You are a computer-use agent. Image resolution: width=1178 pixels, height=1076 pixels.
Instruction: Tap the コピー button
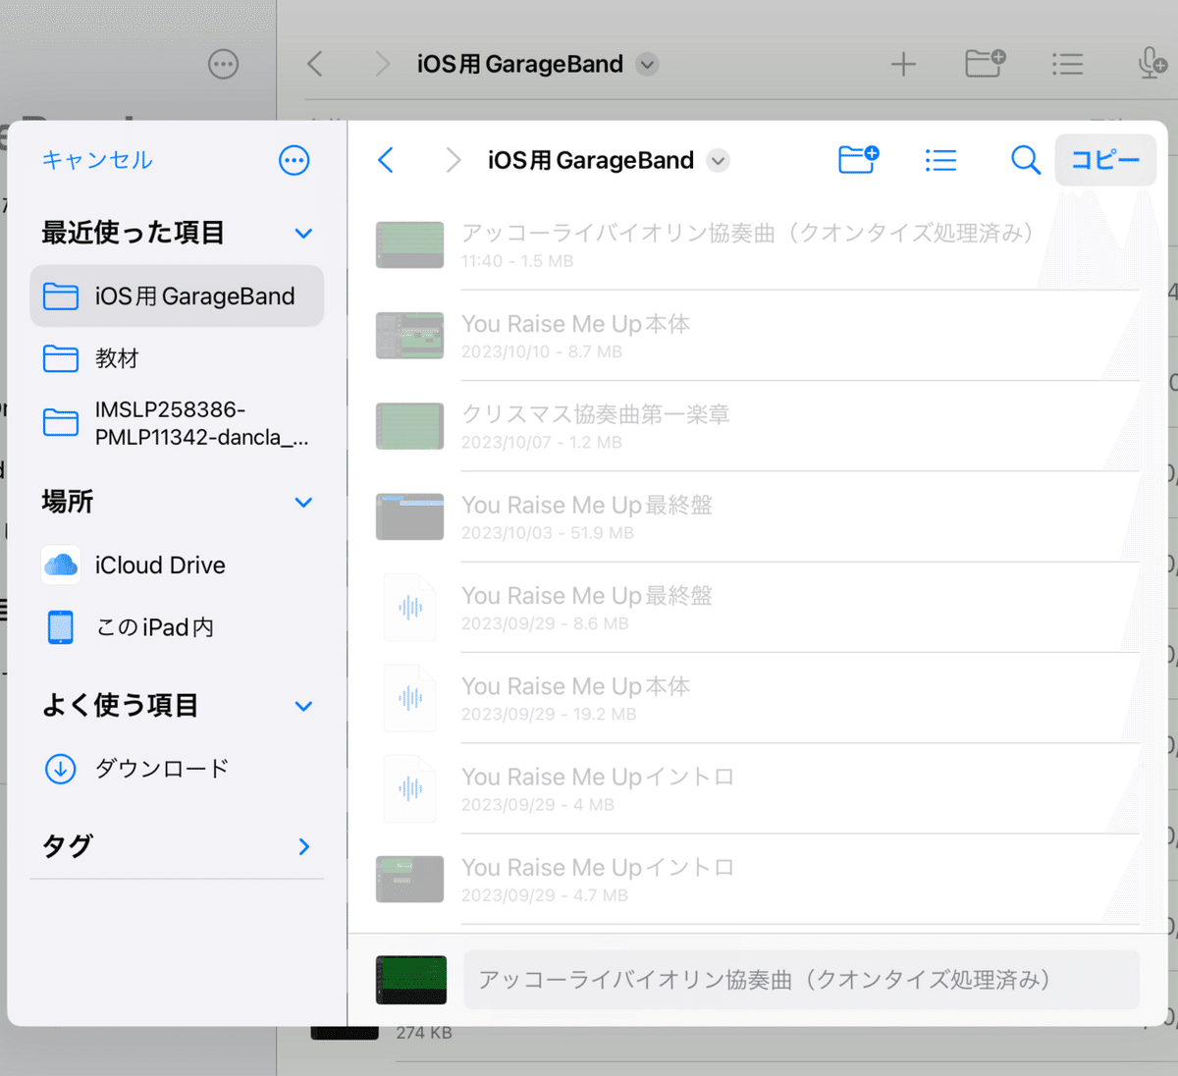tap(1105, 160)
